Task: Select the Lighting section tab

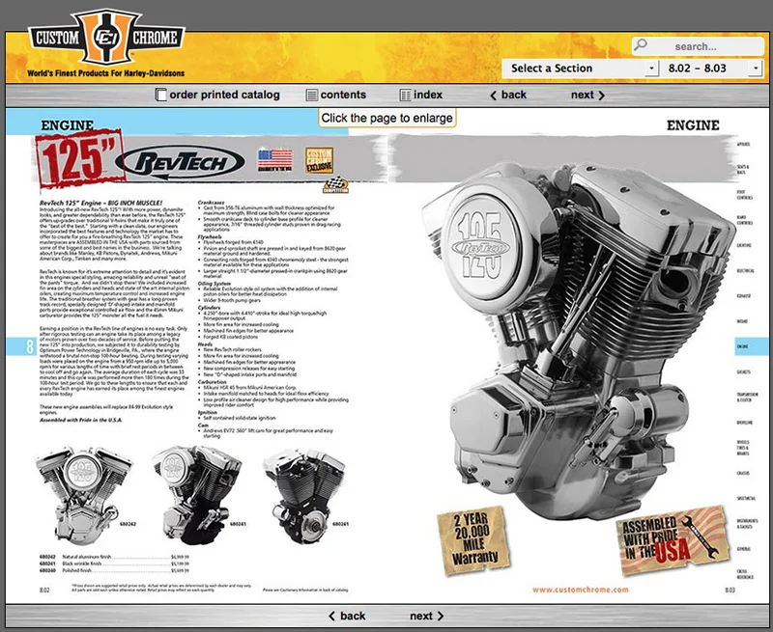Action: coord(744,245)
